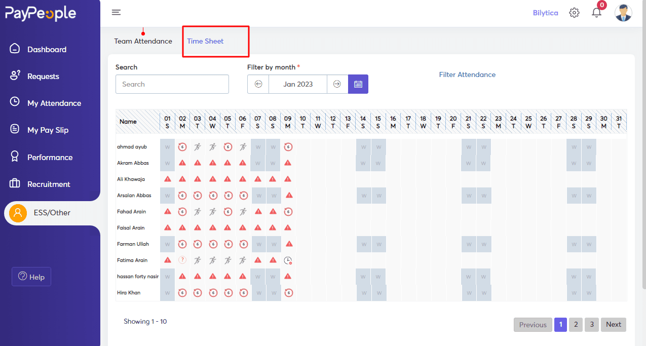Go to Dashboard in sidebar

coord(47,49)
